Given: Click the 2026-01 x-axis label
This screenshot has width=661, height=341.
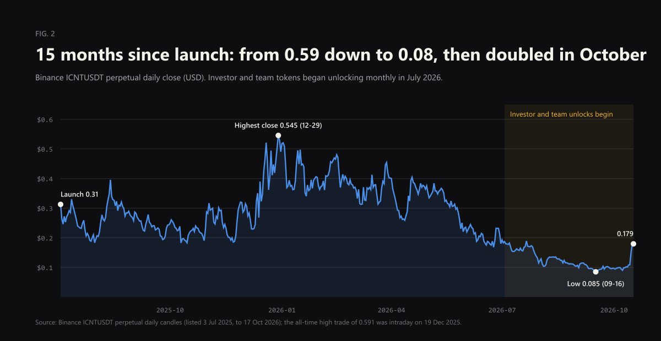Looking at the screenshot, I should point(283,310).
